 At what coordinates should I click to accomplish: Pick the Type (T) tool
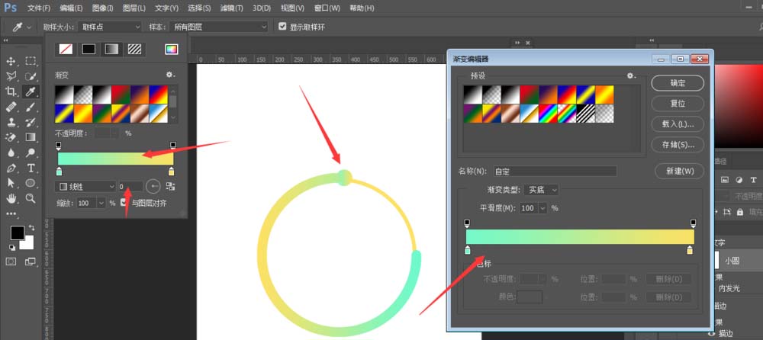pyautogui.click(x=31, y=168)
